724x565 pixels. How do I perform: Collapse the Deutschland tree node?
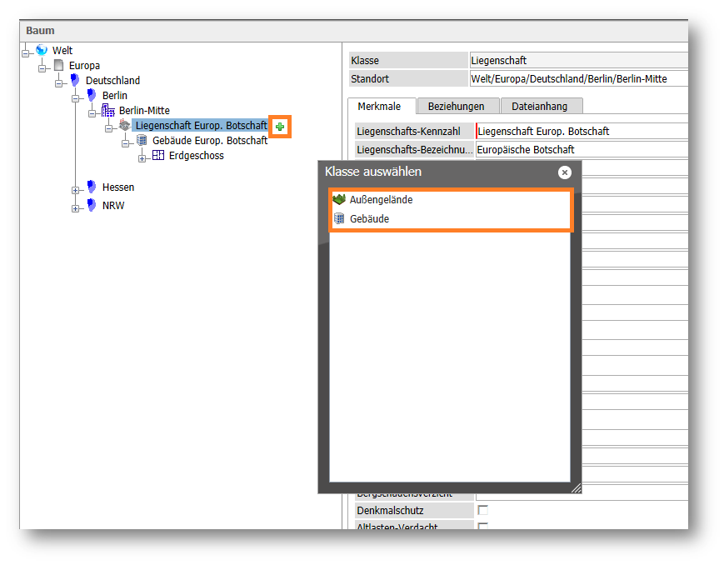58,83
